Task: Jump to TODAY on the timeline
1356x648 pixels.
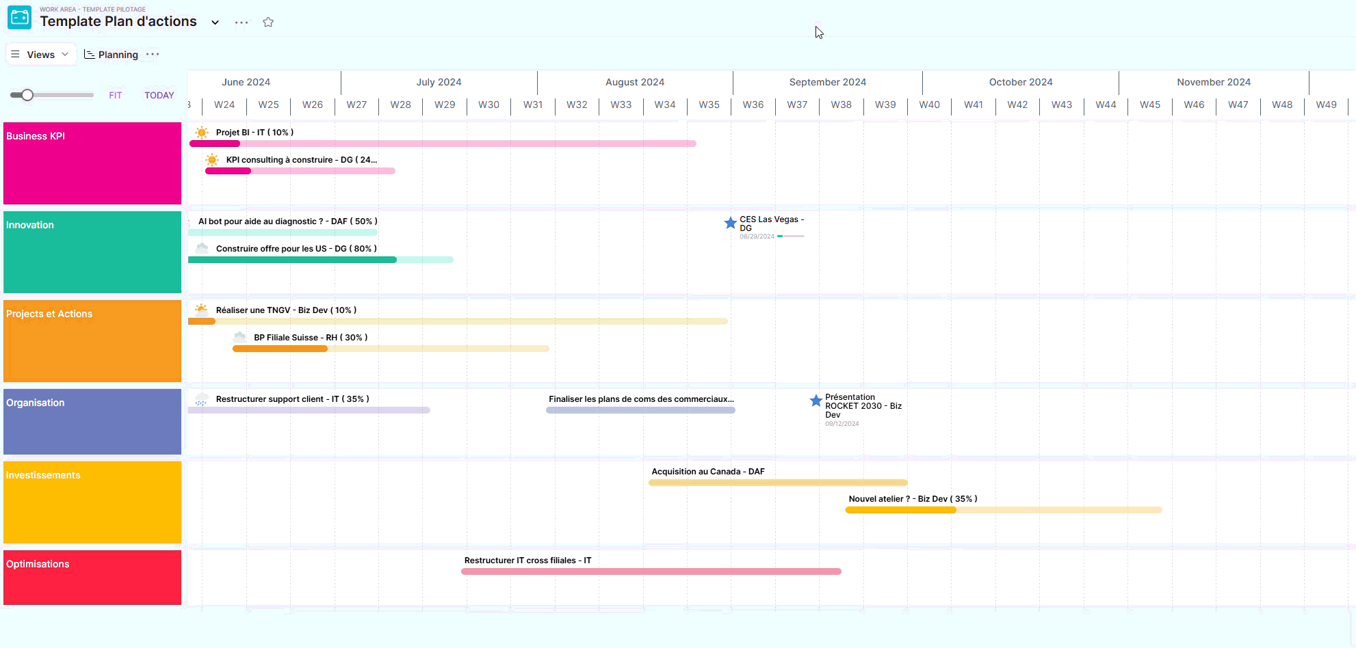Action: [159, 96]
